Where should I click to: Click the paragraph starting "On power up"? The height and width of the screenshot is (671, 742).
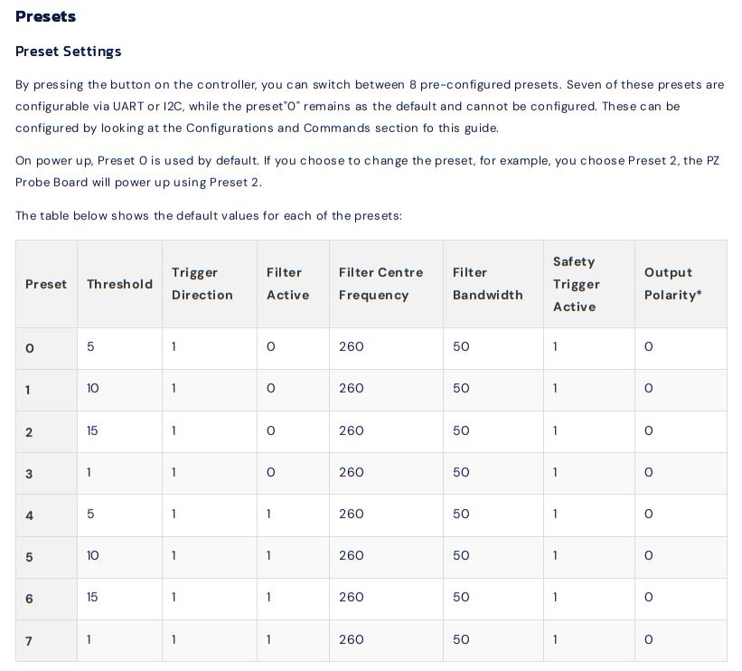click(x=369, y=171)
